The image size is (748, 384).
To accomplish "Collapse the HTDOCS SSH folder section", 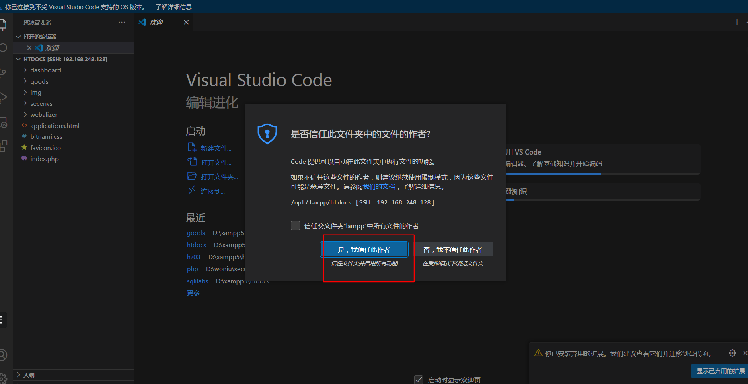I will pos(18,59).
